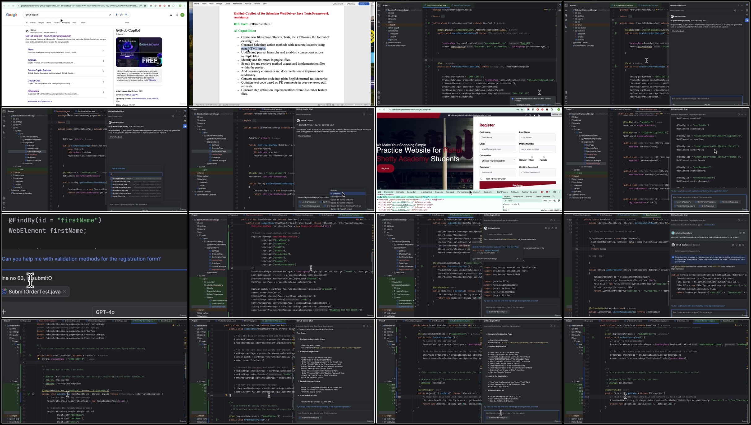Switch to the Network tab in DevTools

pyautogui.click(x=450, y=192)
